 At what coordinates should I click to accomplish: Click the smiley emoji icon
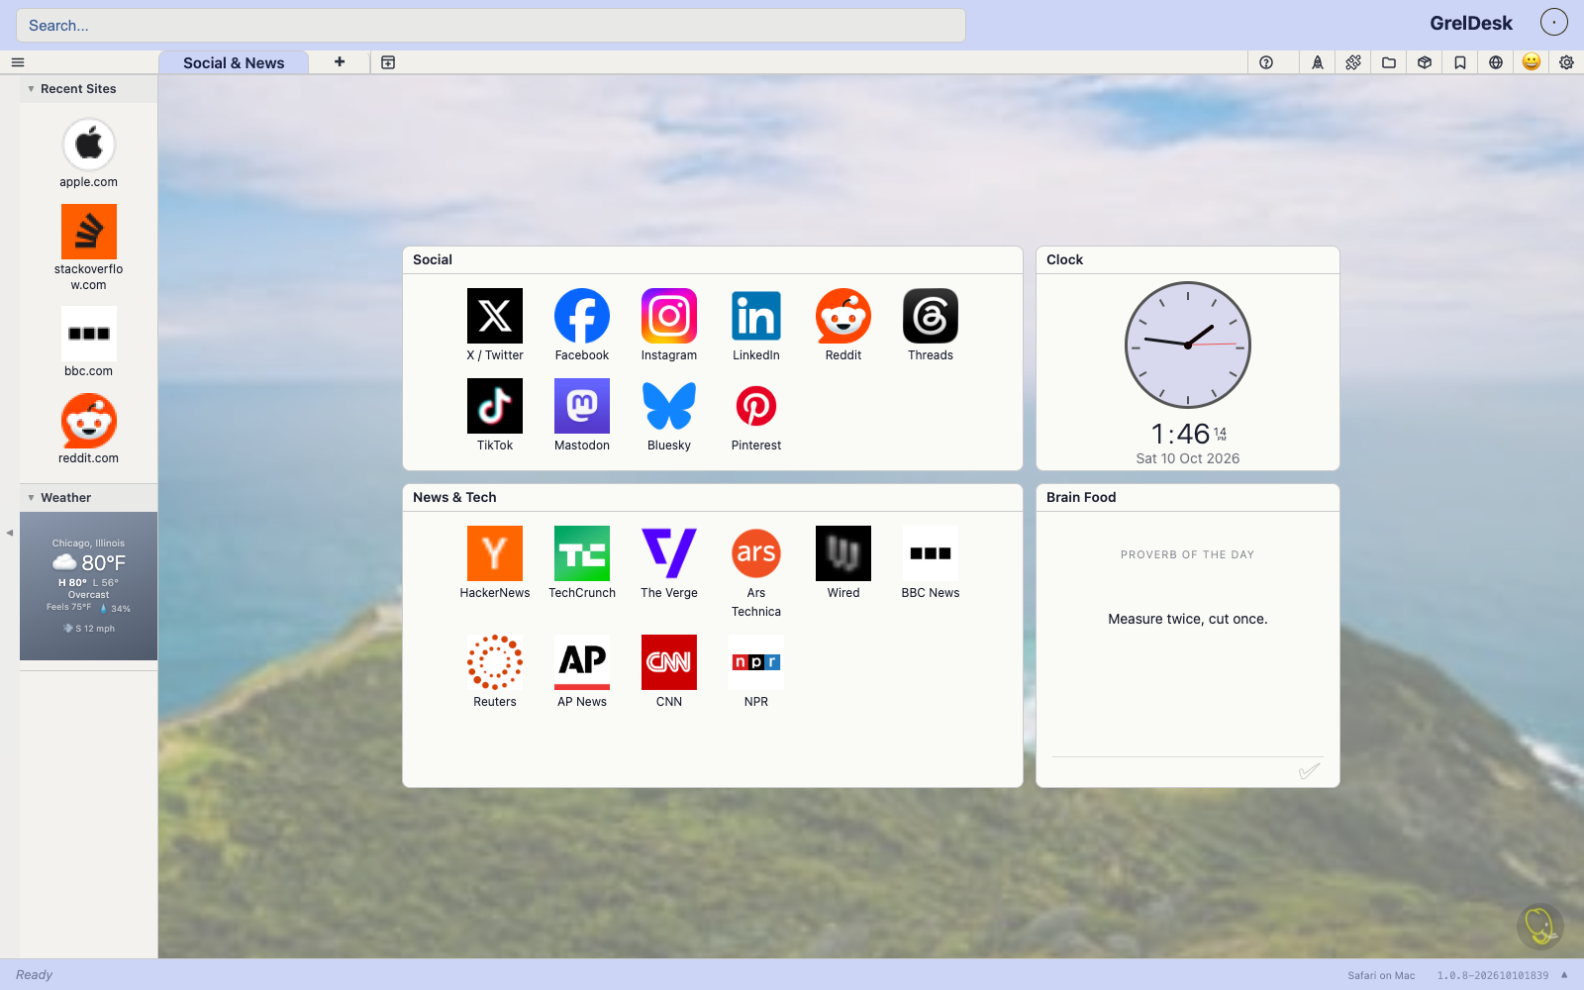point(1532,62)
